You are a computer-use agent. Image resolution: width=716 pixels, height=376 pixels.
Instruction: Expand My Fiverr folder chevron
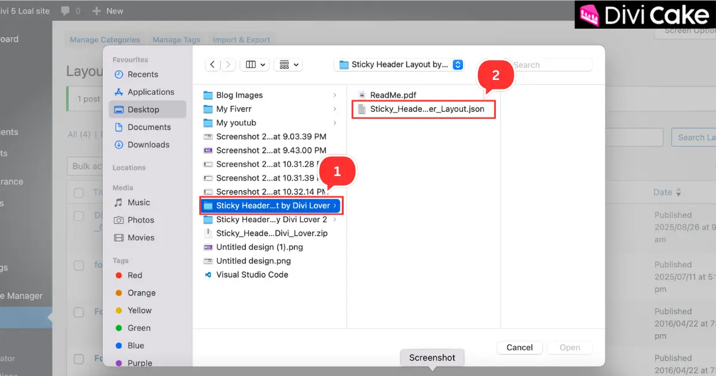(335, 109)
